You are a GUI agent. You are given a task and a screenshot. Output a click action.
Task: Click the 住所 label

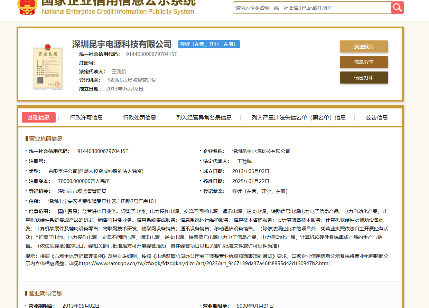[35, 201]
